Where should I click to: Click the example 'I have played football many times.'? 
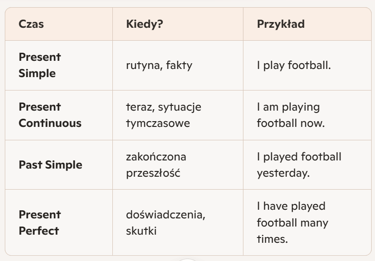pos(293,223)
